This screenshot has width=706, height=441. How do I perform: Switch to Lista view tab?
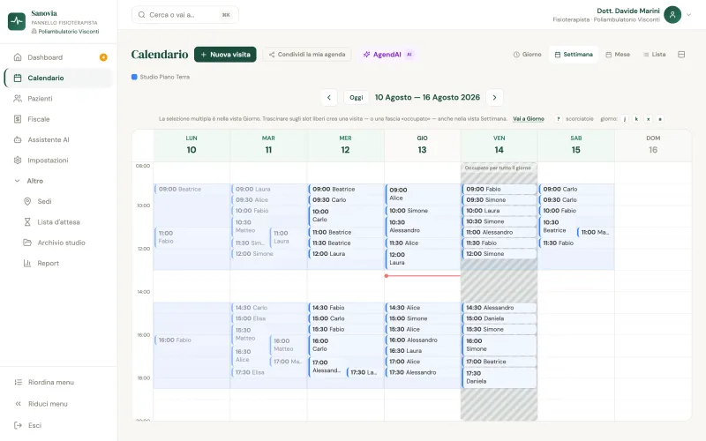point(654,55)
